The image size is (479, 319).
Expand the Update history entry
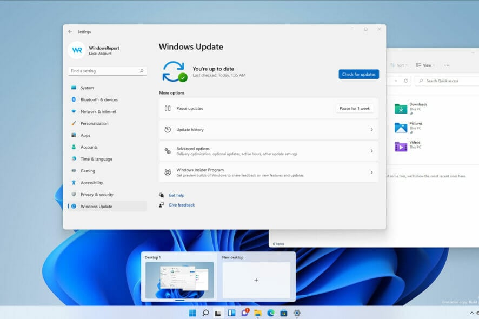coord(372,129)
